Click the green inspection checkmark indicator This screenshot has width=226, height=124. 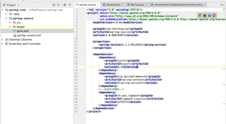[224, 10]
